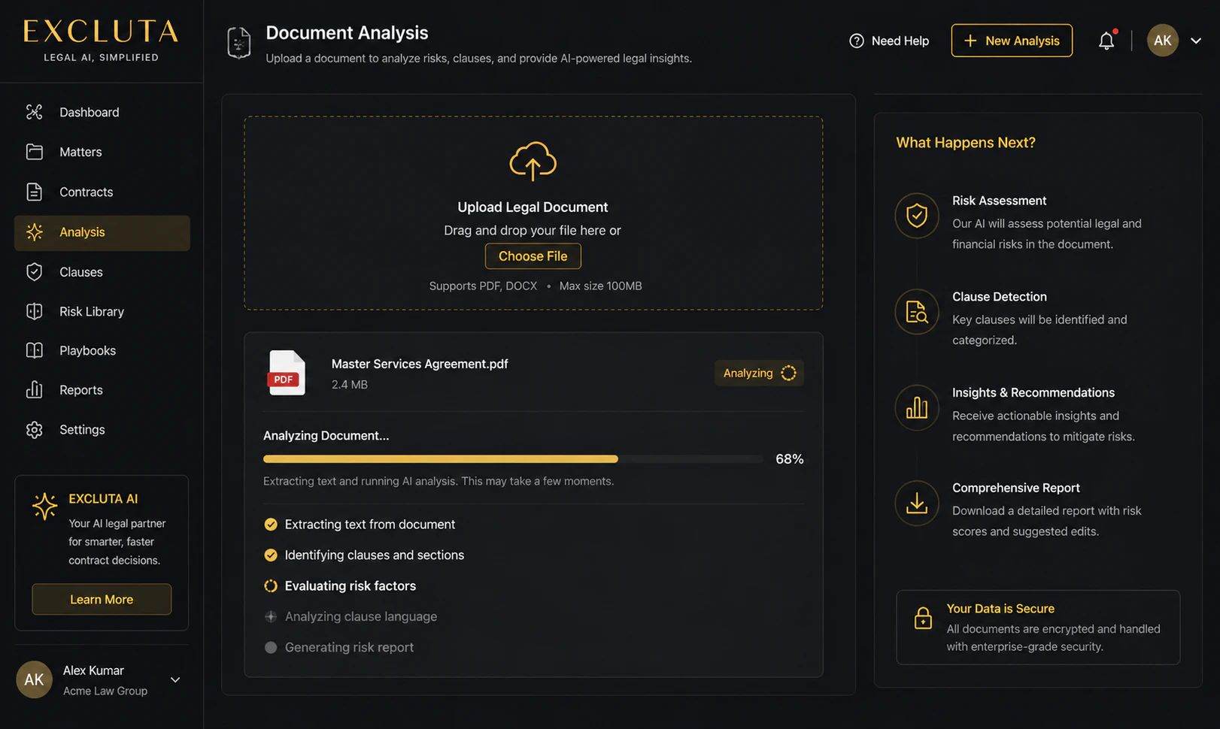Go to Matters section

pyautogui.click(x=102, y=152)
